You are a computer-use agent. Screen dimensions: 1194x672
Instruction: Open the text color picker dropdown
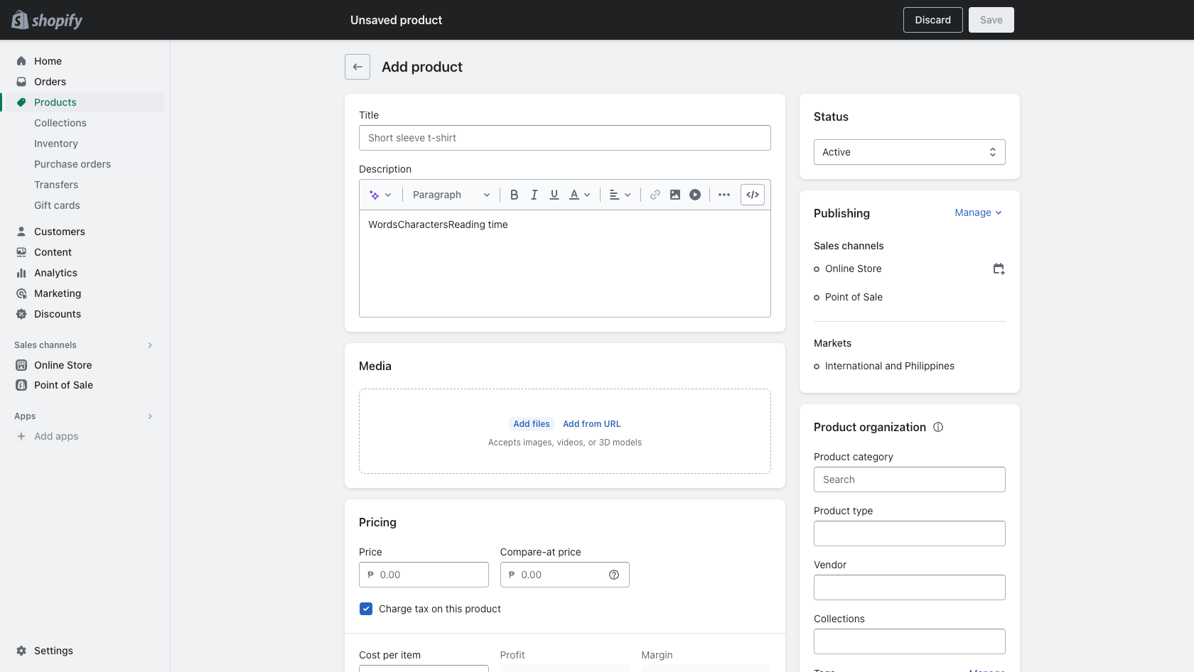point(579,195)
